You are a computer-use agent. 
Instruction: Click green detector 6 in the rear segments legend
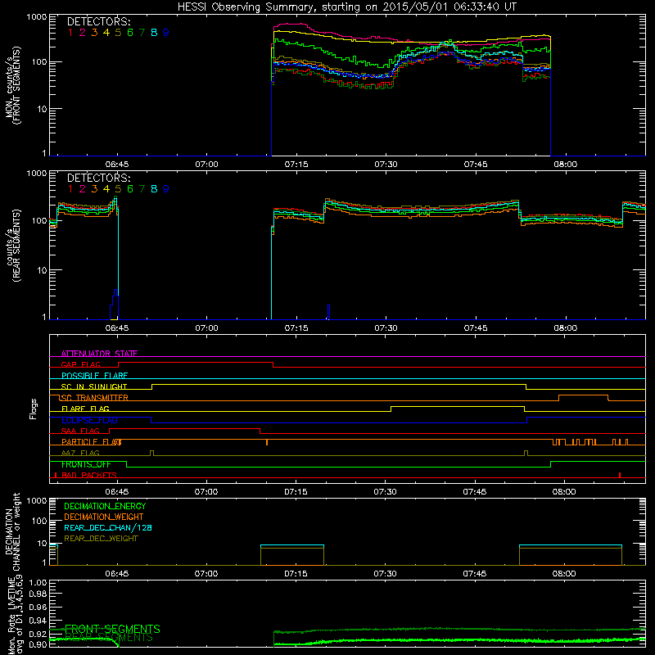point(130,189)
